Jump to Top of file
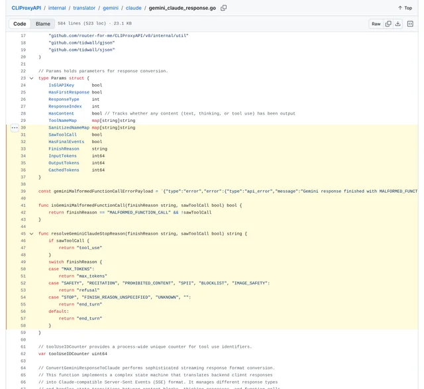Screen dimensions: 424x389 tap(405, 8)
